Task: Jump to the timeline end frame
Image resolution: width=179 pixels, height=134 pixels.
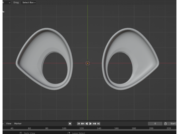Action: pos(99,124)
